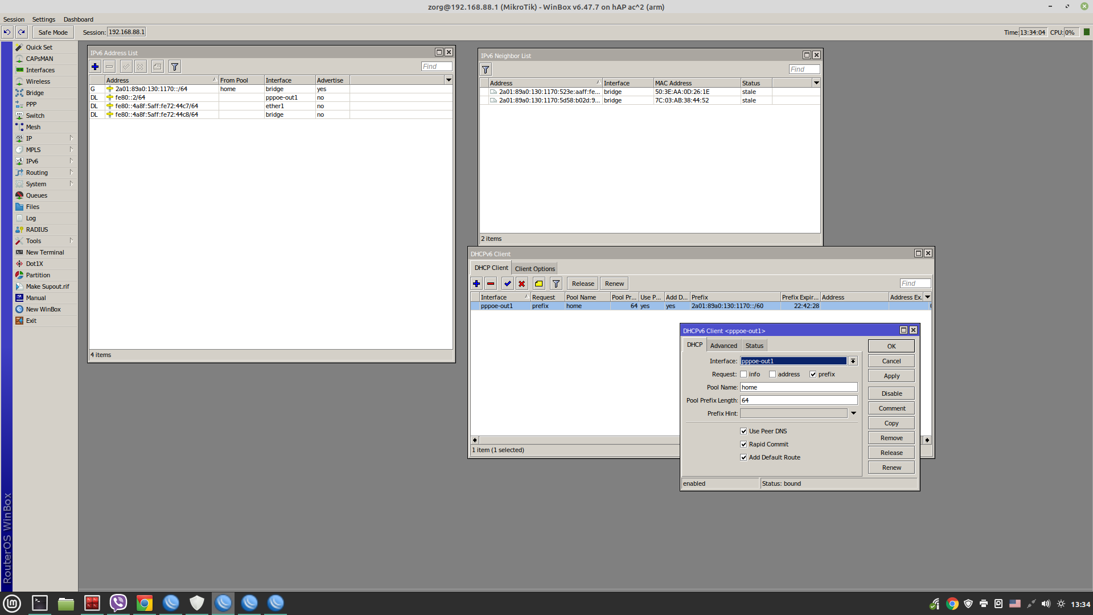
Task: Click the Renew button in the DHCPv6 Client toolbar
Action: tap(614, 284)
